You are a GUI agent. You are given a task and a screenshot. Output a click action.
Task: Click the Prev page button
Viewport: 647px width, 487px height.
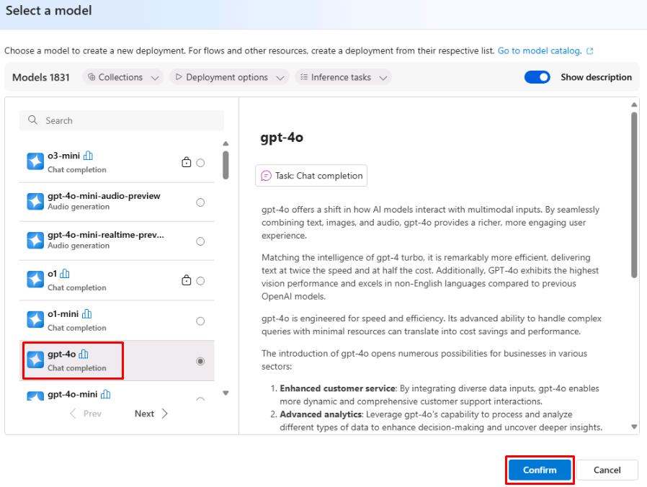tap(86, 414)
